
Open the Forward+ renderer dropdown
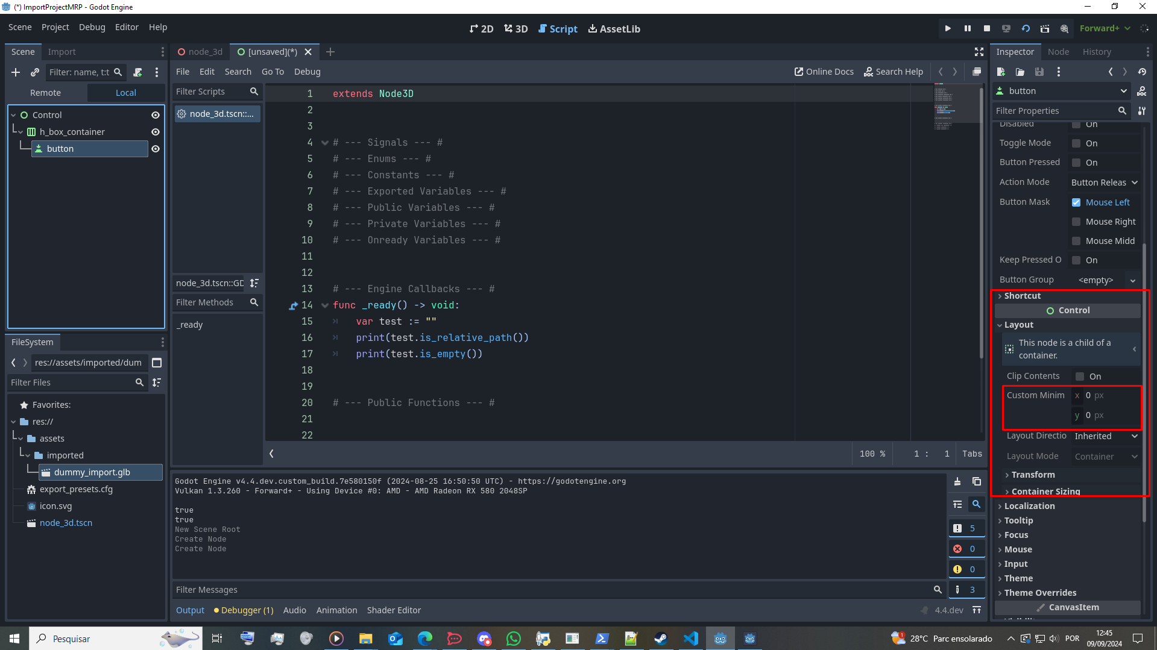[1105, 28]
